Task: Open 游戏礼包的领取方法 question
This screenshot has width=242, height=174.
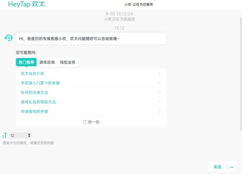Action: pos(91,102)
